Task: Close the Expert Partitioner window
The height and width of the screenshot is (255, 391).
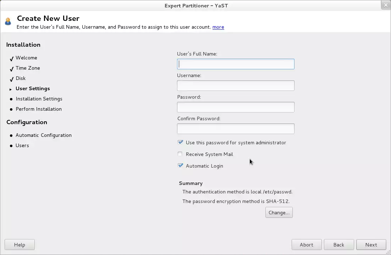Action: pyautogui.click(x=385, y=5)
